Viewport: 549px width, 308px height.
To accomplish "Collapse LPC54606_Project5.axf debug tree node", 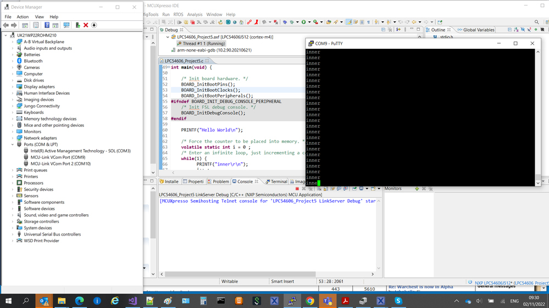I will coord(168,37).
